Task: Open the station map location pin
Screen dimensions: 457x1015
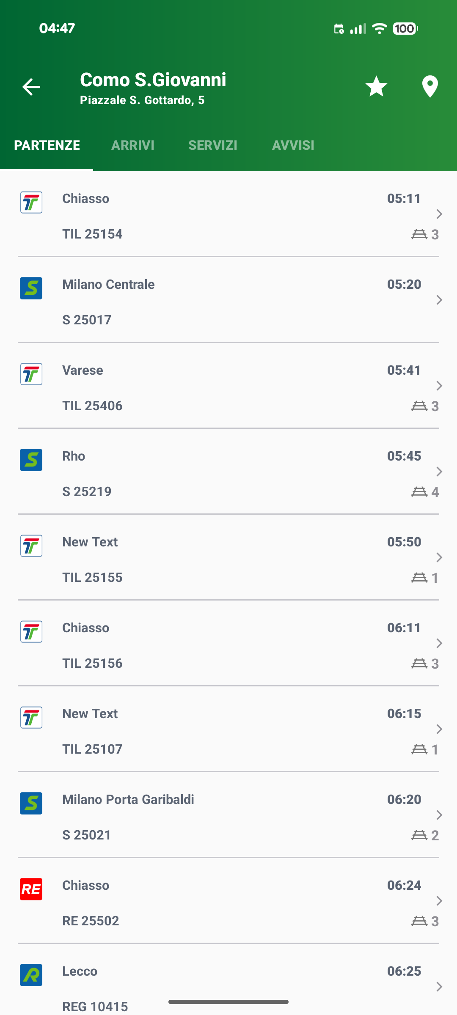Action: [430, 87]
